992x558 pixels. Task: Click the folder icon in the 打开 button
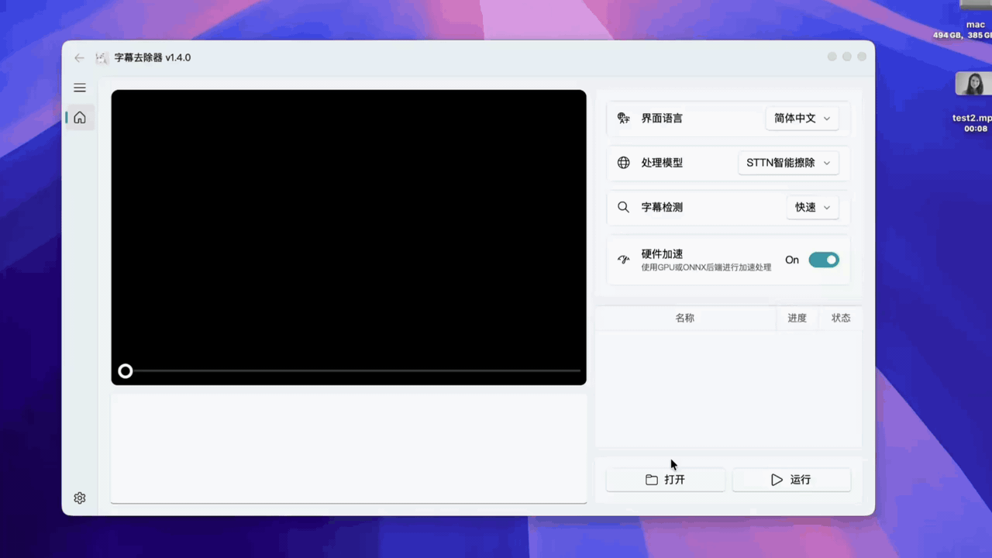[x=653, y=480]
